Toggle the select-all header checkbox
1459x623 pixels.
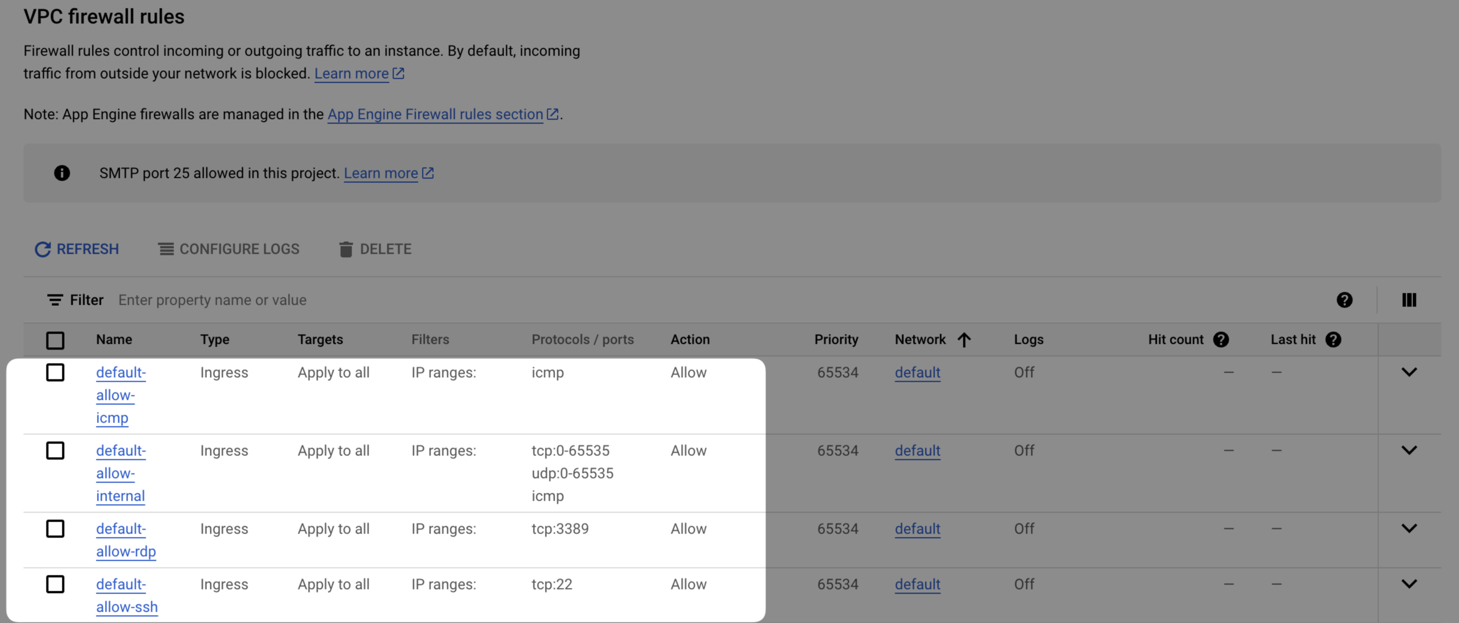tap(55, 340)
